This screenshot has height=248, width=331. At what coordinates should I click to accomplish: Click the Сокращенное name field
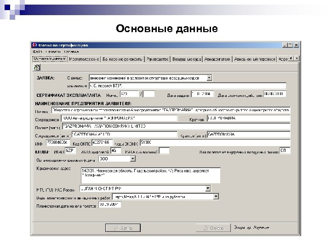tap(119, 118)
